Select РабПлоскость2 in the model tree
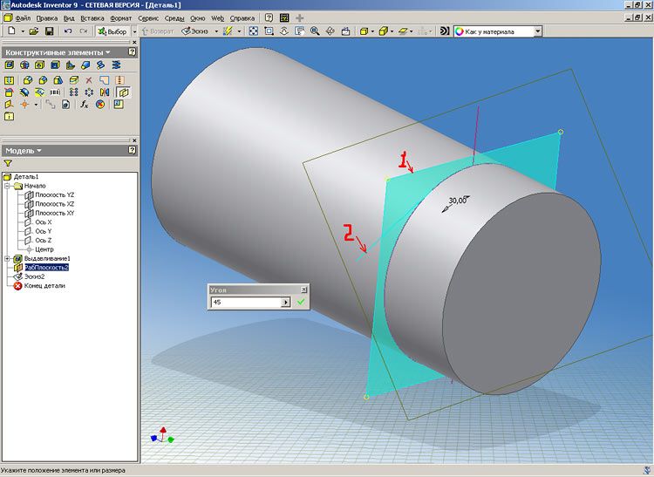The width and height of the screenshot is (654, 477). [x=46, y=268]
